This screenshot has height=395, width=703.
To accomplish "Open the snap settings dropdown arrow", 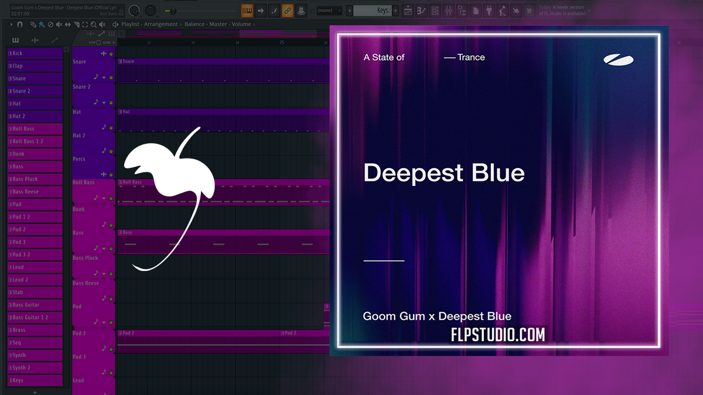I will point(12,25).
